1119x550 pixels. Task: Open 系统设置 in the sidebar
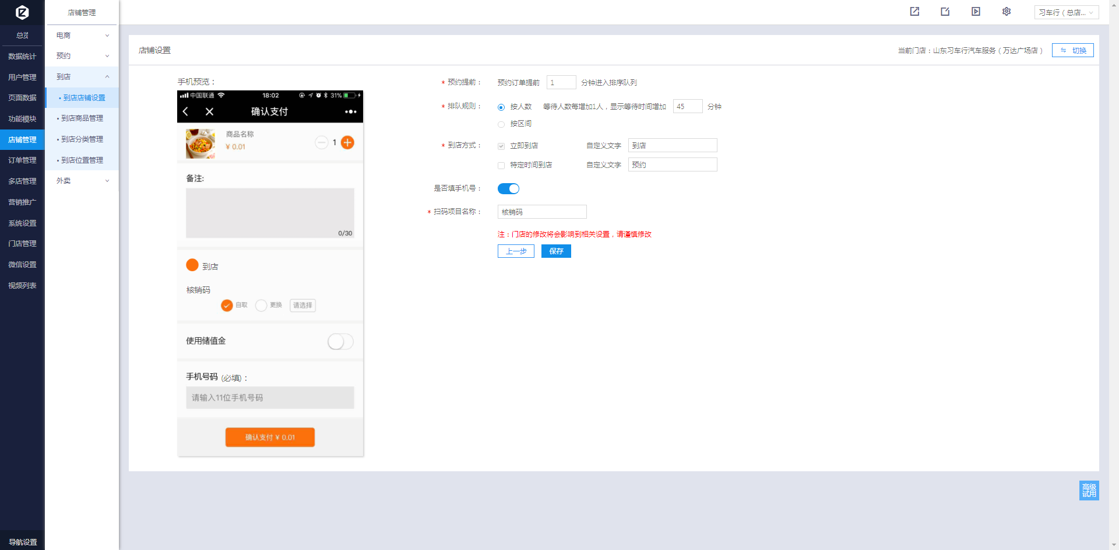[22, 223]
